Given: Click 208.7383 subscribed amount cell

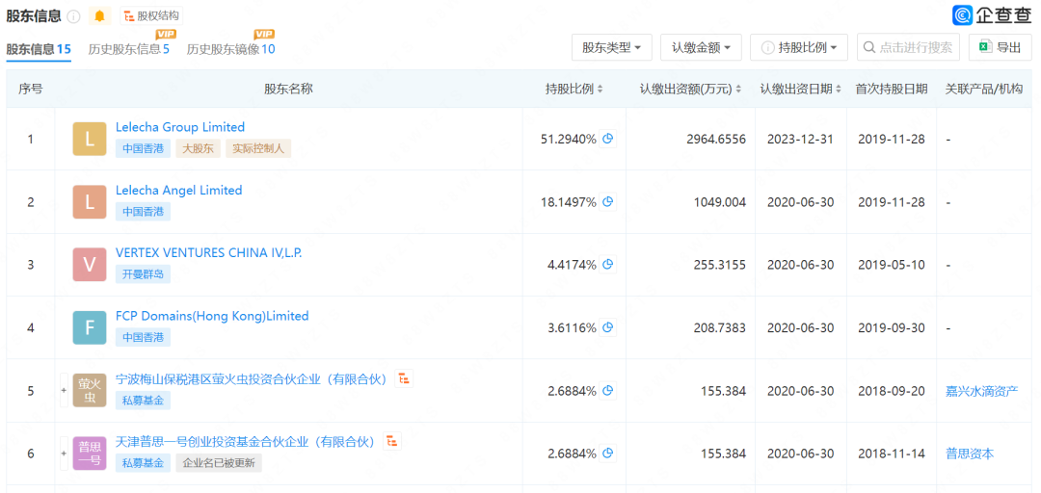Looking at the screenshot, I should click(x=718, y=327).
